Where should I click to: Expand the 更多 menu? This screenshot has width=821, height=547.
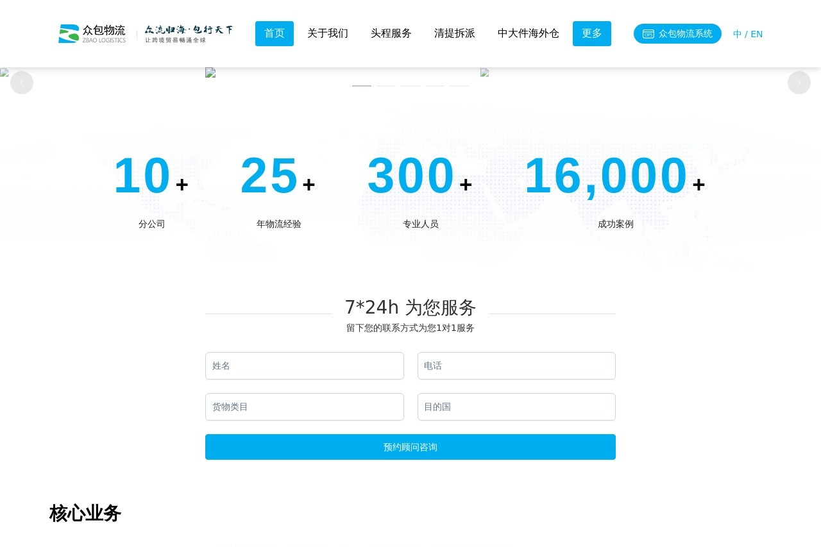tap(592, 33)
